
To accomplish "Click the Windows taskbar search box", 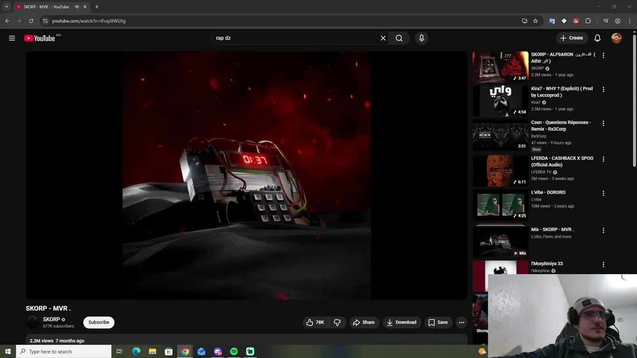I will coord(63,352).
